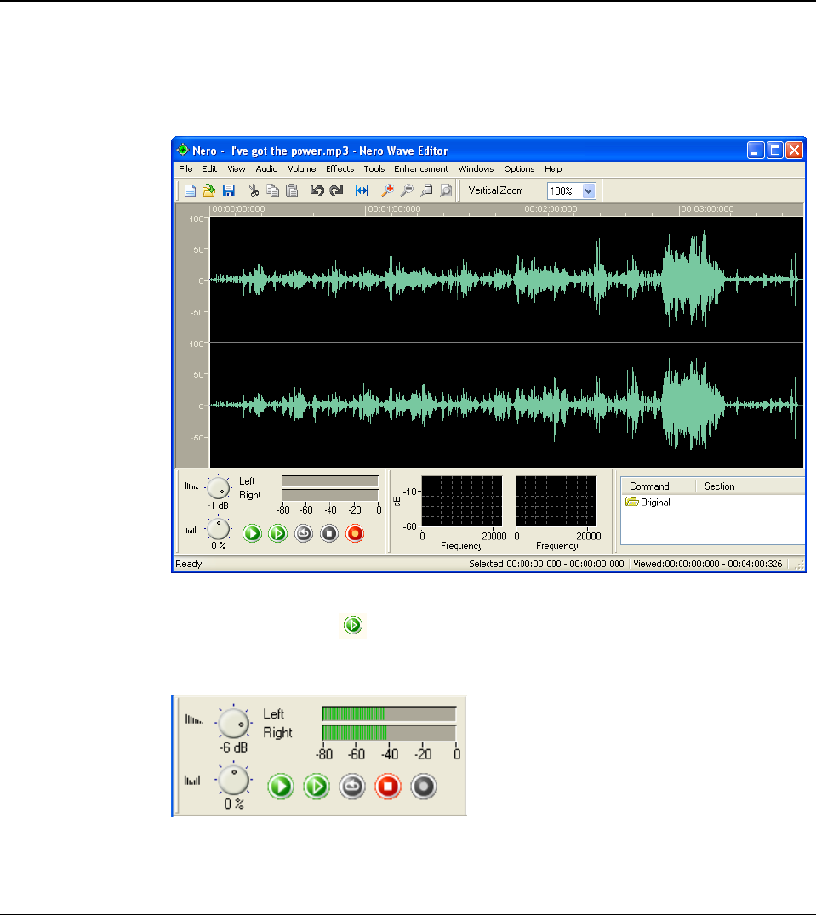Open the Tools menu
Viewport: 816px width, 915px height.
point(374,168)
